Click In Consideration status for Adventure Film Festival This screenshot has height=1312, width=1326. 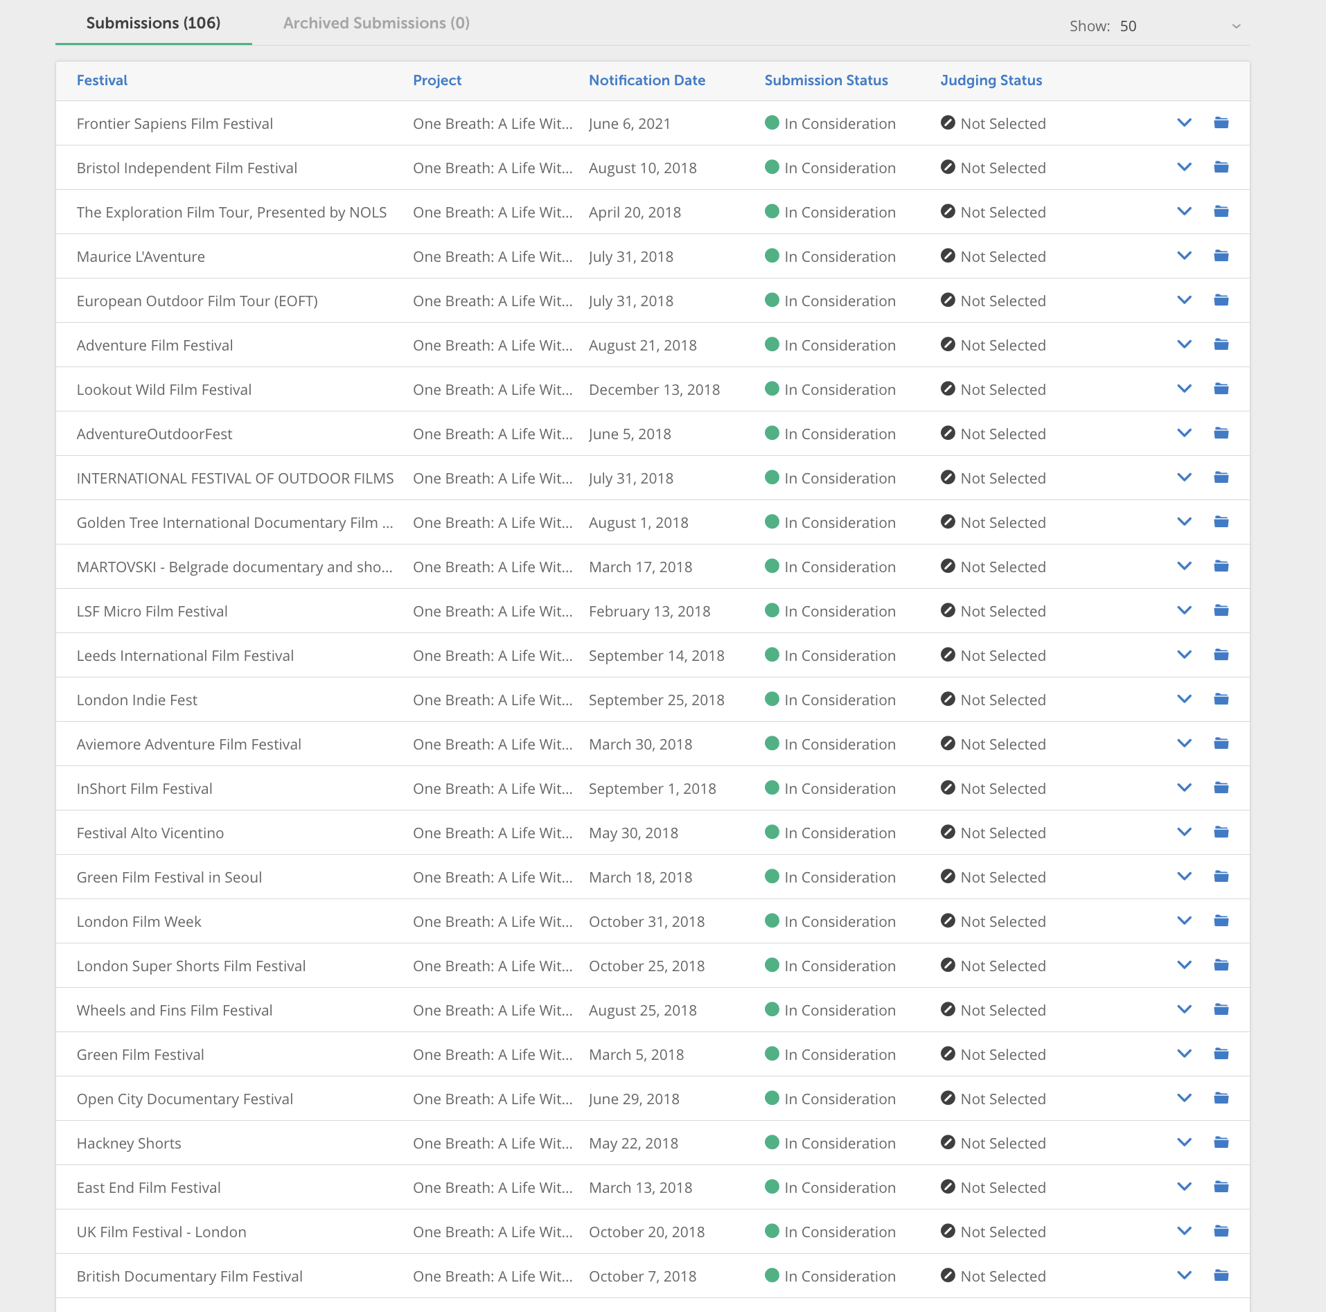tap(830, 345)
